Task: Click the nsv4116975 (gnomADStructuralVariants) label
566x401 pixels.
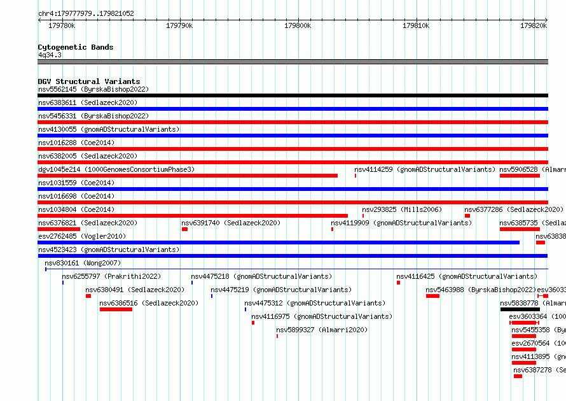Action: pyautogui.click(x=322, y=316)
